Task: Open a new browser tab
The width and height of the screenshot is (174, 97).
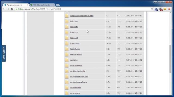Action: click(58, 5)
